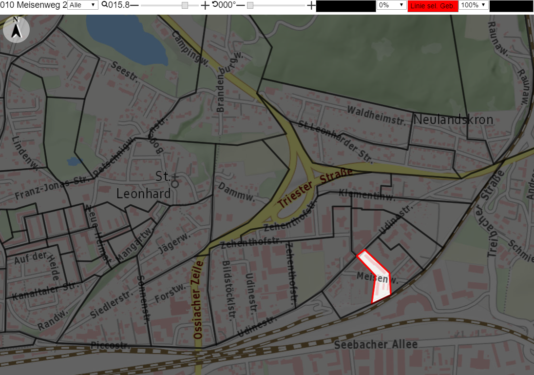This screenshot has width=534, height=375.
Task: Click the rotation slider handle
Action: [x=250, y=5]
